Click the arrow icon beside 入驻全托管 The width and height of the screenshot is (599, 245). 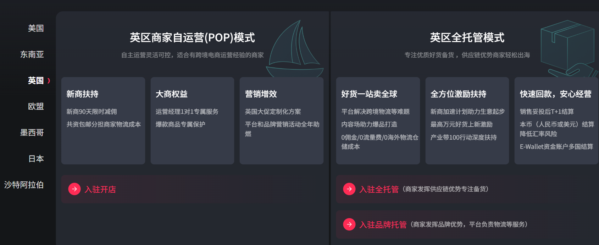(349, 189)
